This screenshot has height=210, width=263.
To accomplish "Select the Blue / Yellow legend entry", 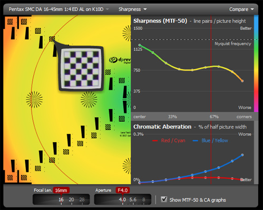I will [x=210, y=141].
